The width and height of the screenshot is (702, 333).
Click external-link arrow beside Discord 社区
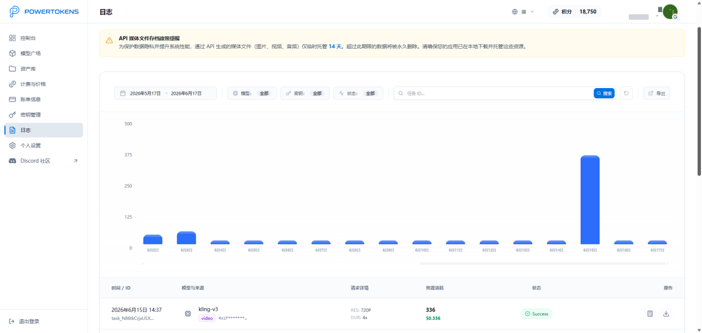tap(76, 161)
